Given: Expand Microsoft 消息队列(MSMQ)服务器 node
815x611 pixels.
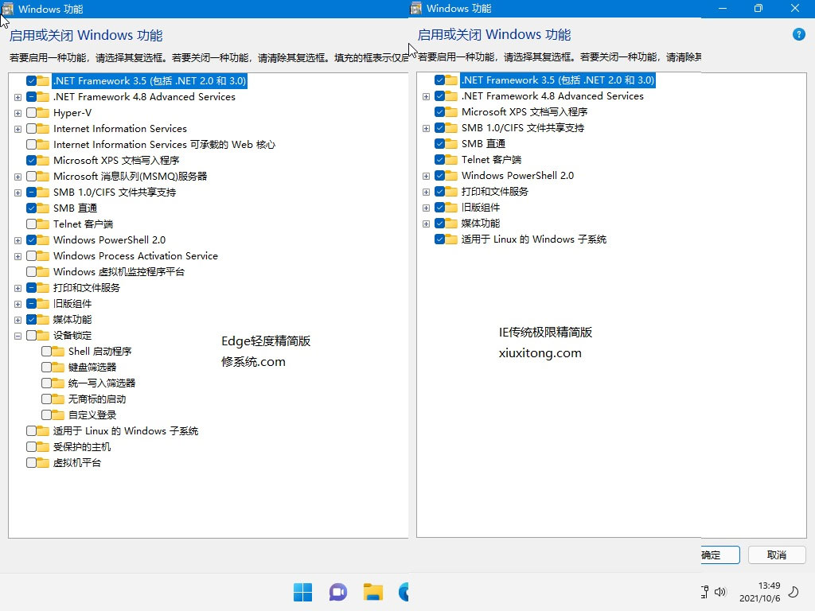Looking at the screenshot, I should [18, 177].
